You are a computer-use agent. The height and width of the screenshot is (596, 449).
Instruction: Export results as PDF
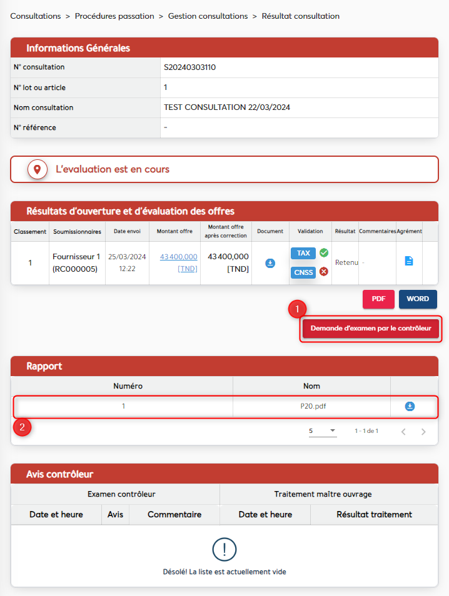[x=378, y=299]
